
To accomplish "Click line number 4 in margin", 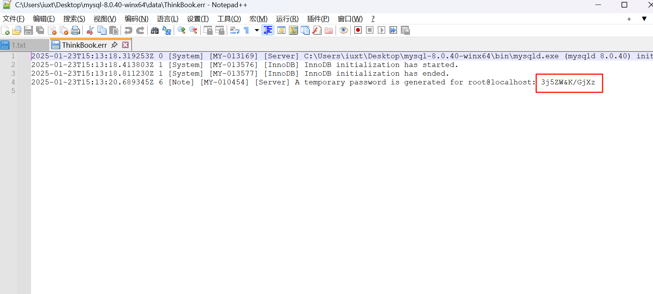I will [13, 82].
